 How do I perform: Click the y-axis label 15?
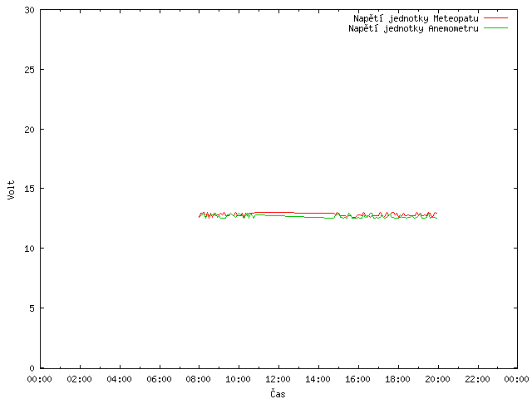(x=30, y=189)
